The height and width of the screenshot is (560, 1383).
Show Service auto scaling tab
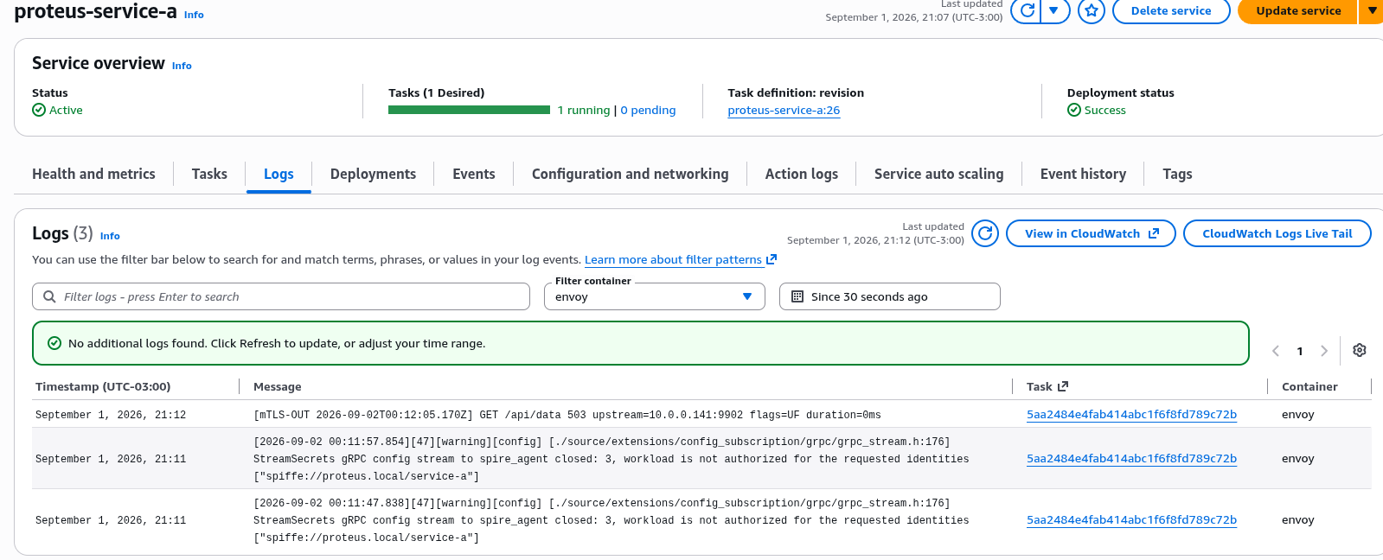[938, 174]
